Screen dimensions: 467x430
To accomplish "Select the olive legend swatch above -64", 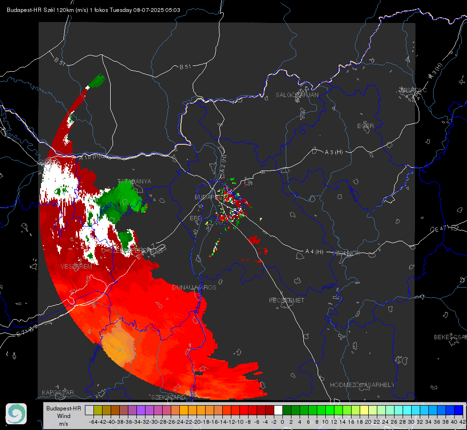I will coord(98,410).
